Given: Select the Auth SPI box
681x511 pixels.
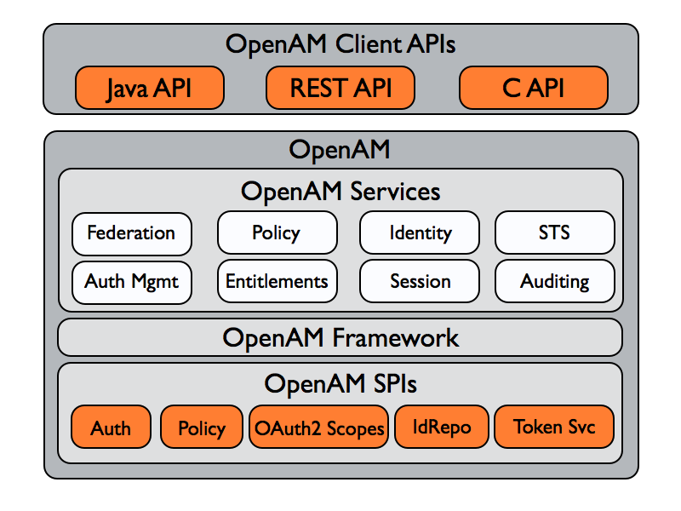Looking at the screenshot, I should (x=111, y=428).
